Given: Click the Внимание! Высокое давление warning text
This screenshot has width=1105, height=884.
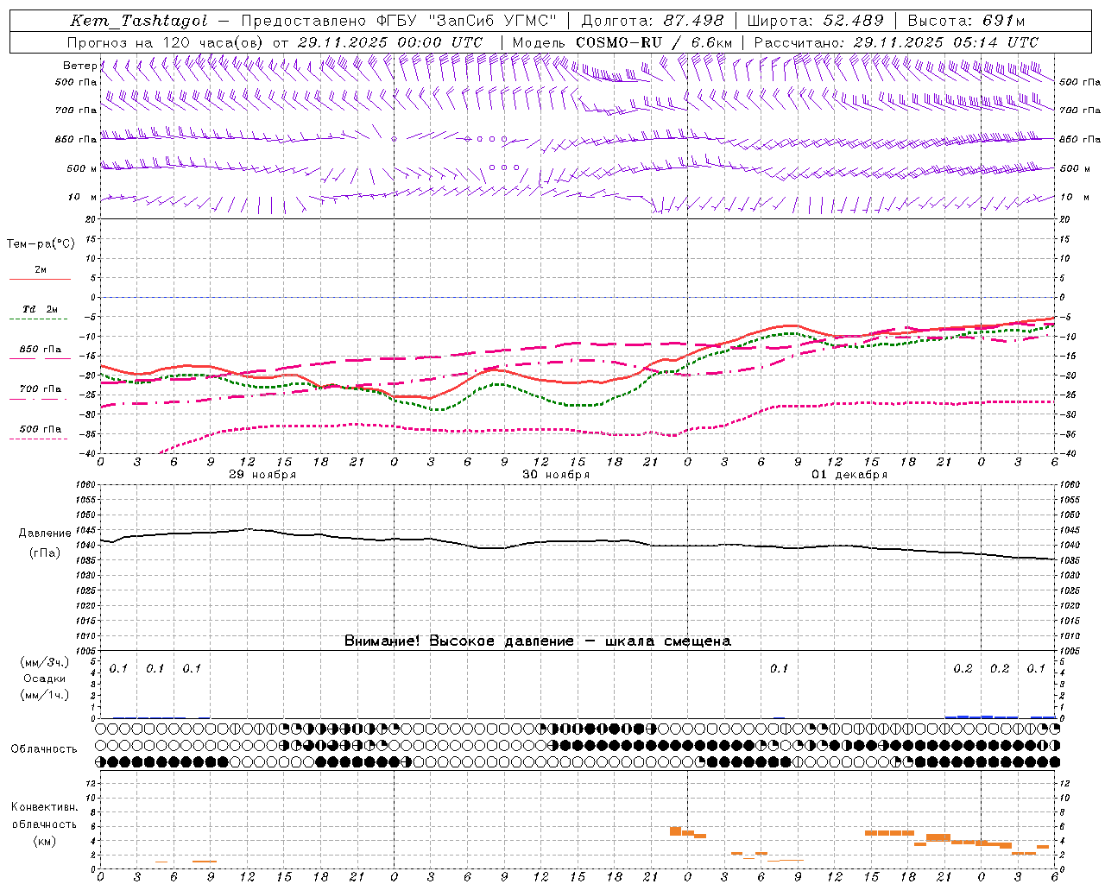Looking at the screenshot, I should point(537,641).
